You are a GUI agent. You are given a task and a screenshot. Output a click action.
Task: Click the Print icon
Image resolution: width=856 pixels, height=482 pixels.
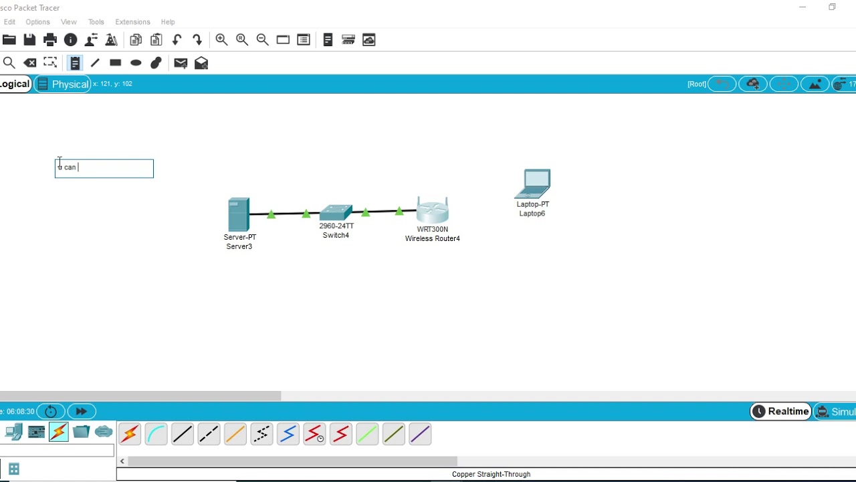[50, 40]
